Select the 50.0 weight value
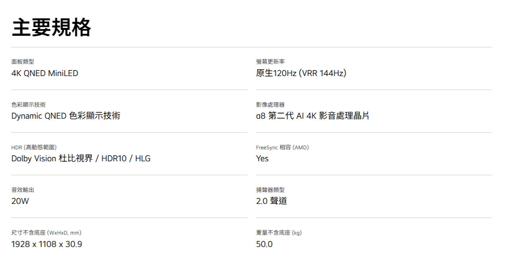Viewport: 505px width, 274px height. point(264,244)
